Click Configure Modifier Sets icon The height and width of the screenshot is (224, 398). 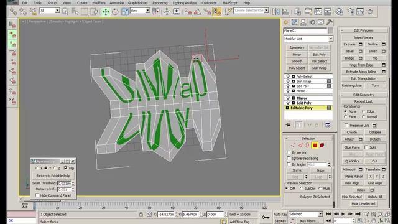(328, 124)
